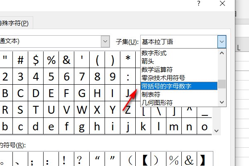249x166 pixels.
Task: Select subset 几何图形符 in list
Action: 179,103
